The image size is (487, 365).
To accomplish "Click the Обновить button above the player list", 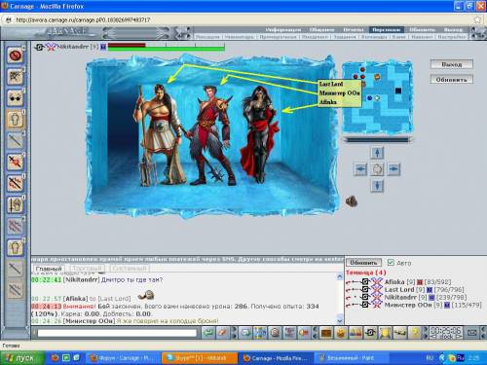I will (363, 262).
